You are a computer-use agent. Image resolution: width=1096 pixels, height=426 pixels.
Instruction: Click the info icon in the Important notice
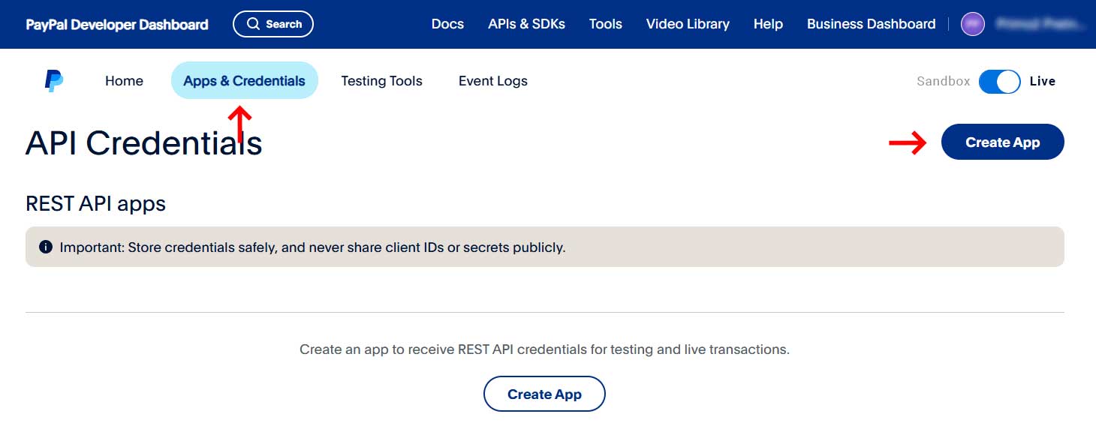pyautogui.click(x=46, y=247)
